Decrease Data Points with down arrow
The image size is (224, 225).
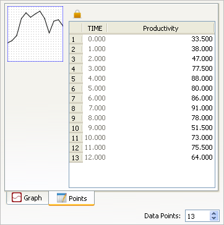point(214,218)
